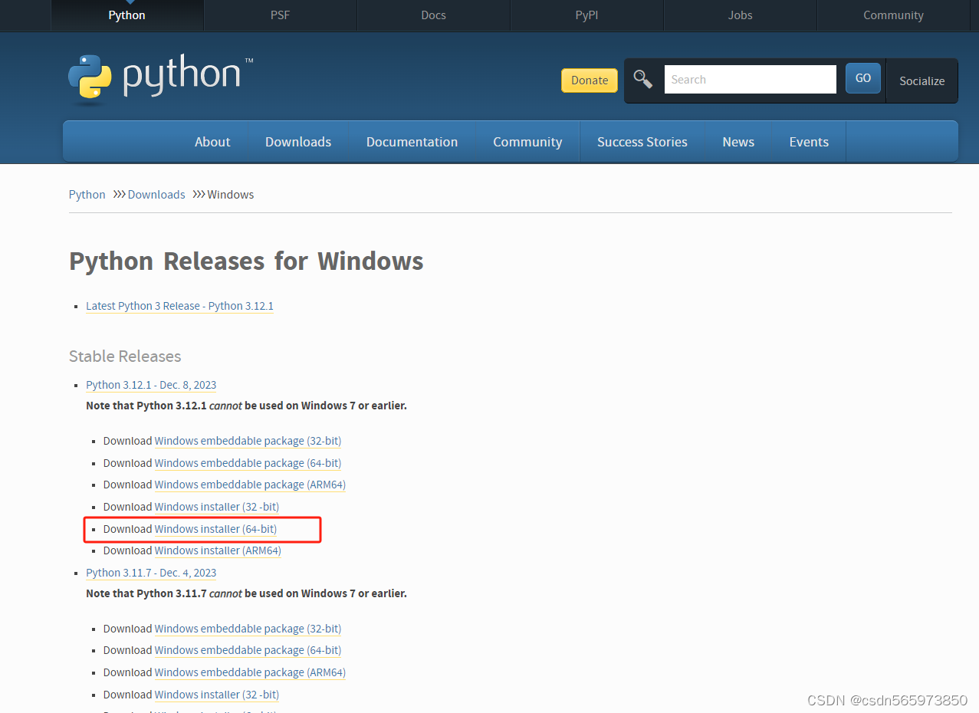Open the PSF tab in top bar

tap(281, 15)
